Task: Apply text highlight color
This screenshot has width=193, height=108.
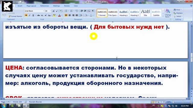Action: click(54, 15)
